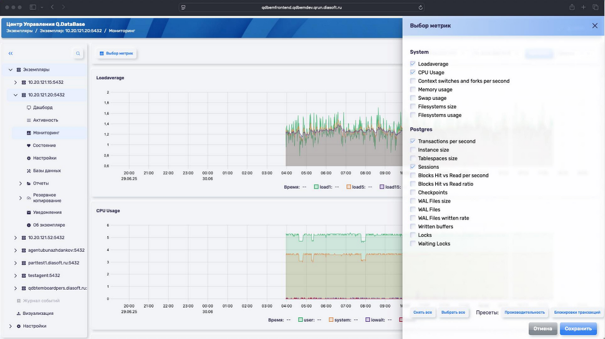
Task: Expand the 10.20.121.52:5432 instance node
Action: pos(15,238)
